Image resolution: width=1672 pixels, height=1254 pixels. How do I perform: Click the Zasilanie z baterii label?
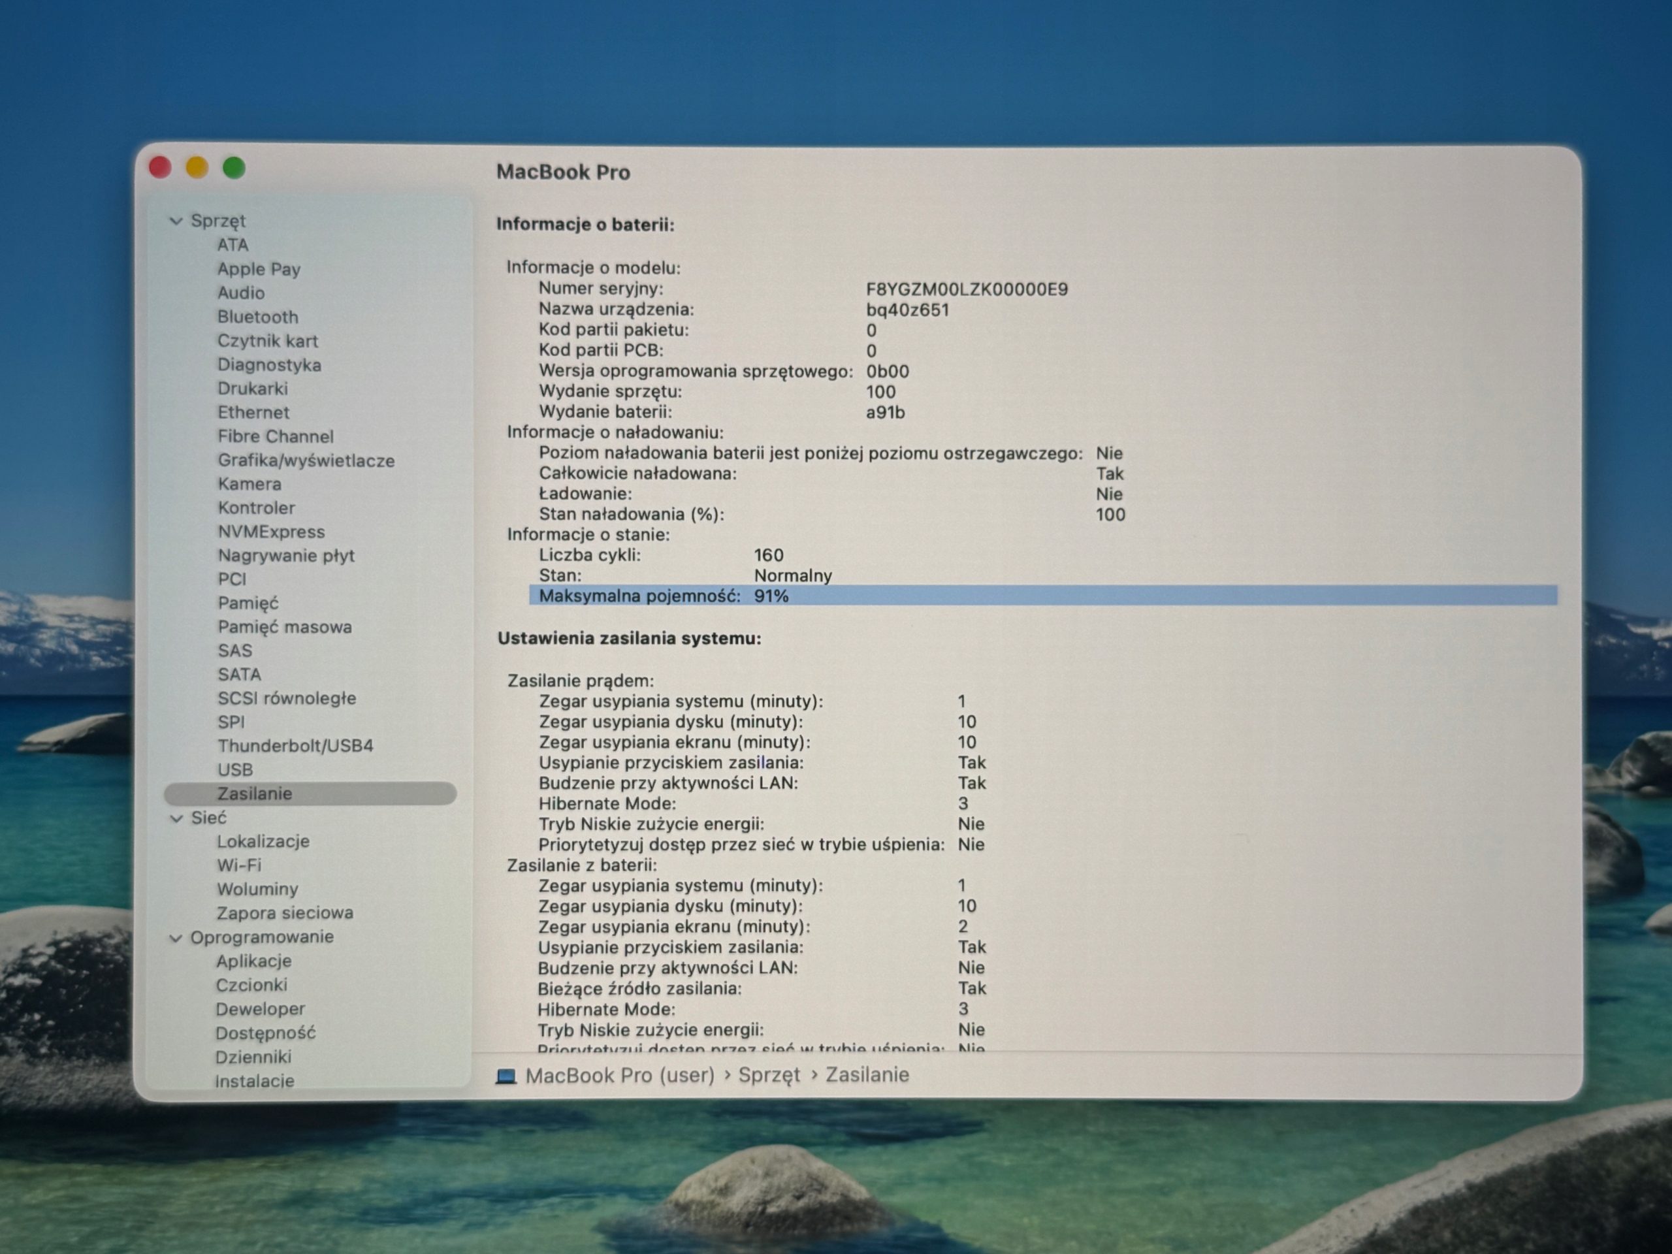click(582, 865)
